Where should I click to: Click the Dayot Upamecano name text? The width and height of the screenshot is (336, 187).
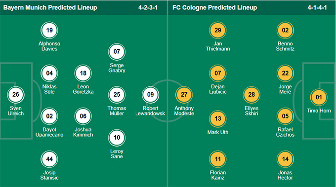point(49,132)
